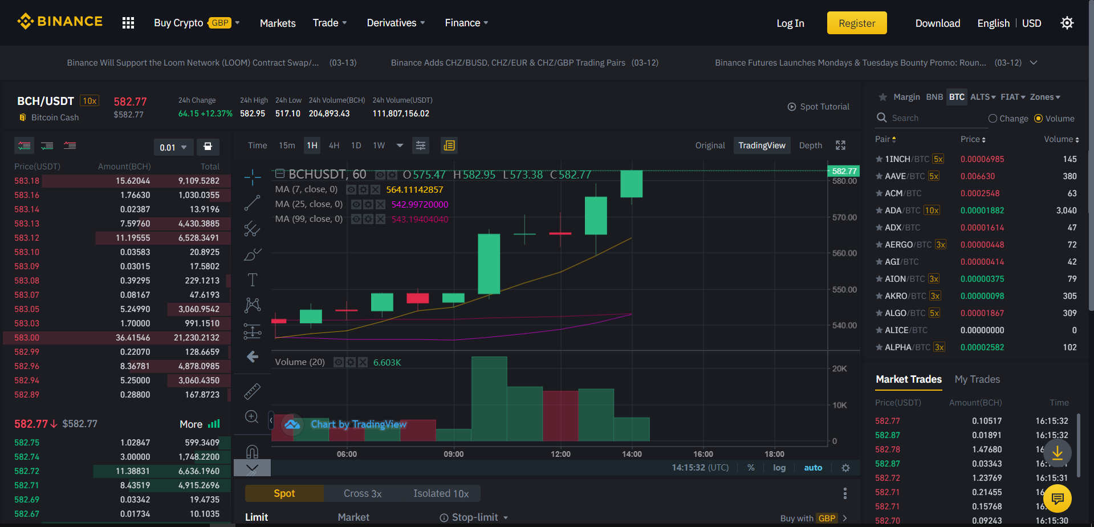Select the Cross 3x trading tab
This screenshot has height=527, width=1094.
(x=363, y=493)
